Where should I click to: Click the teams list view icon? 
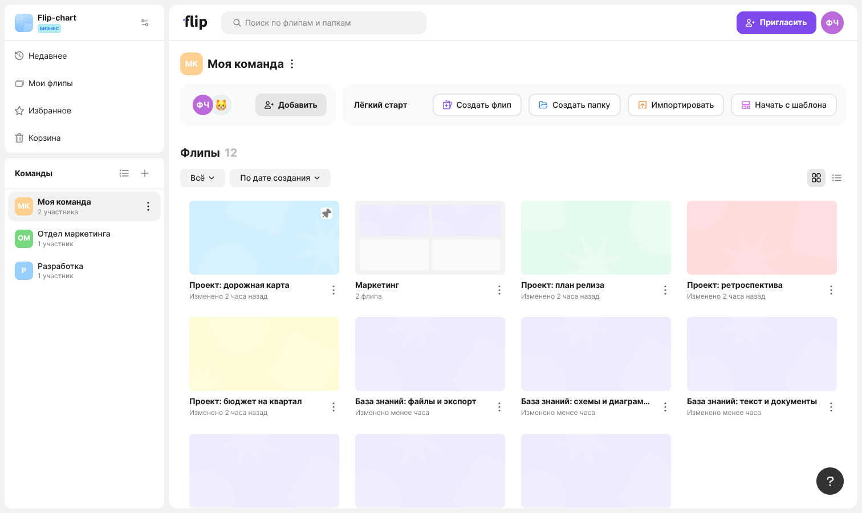click(x=124, y=173)
